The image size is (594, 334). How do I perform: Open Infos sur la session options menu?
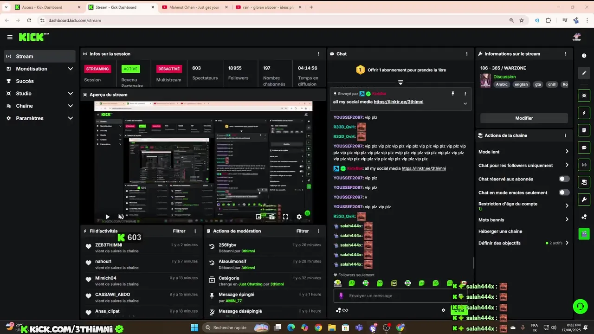click(318, 54)
